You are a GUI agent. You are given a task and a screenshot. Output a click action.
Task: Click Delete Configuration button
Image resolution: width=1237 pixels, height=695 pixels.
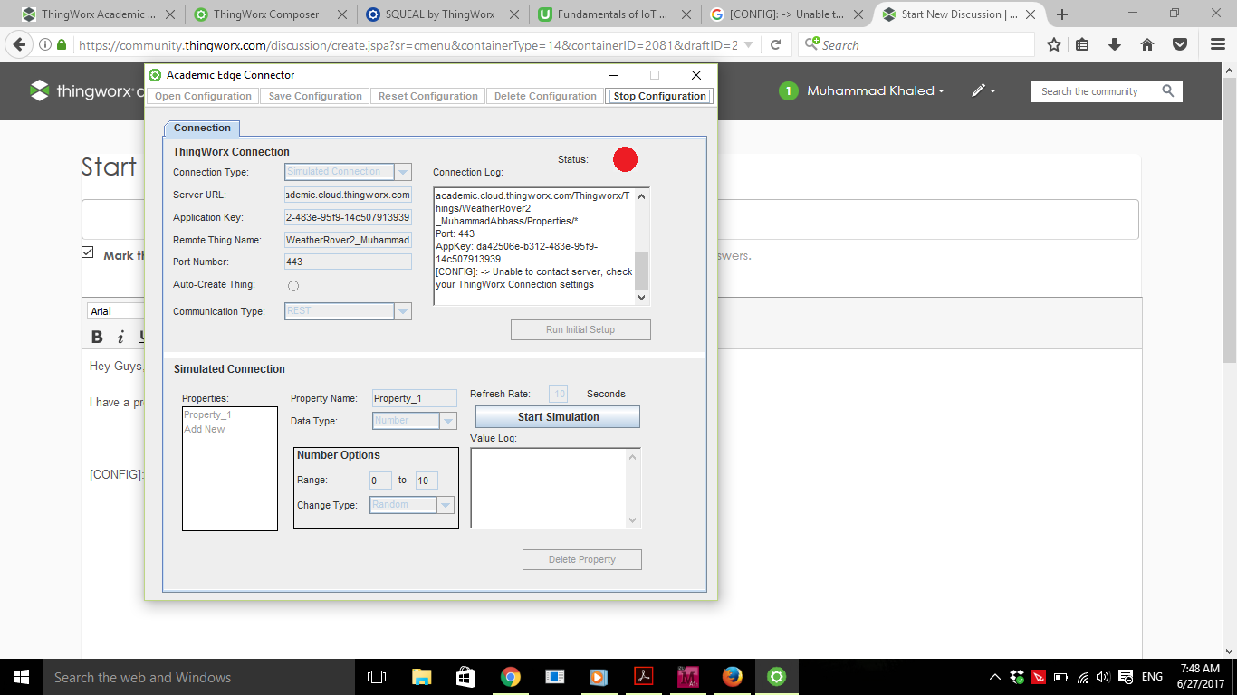(x=545, y=96)
